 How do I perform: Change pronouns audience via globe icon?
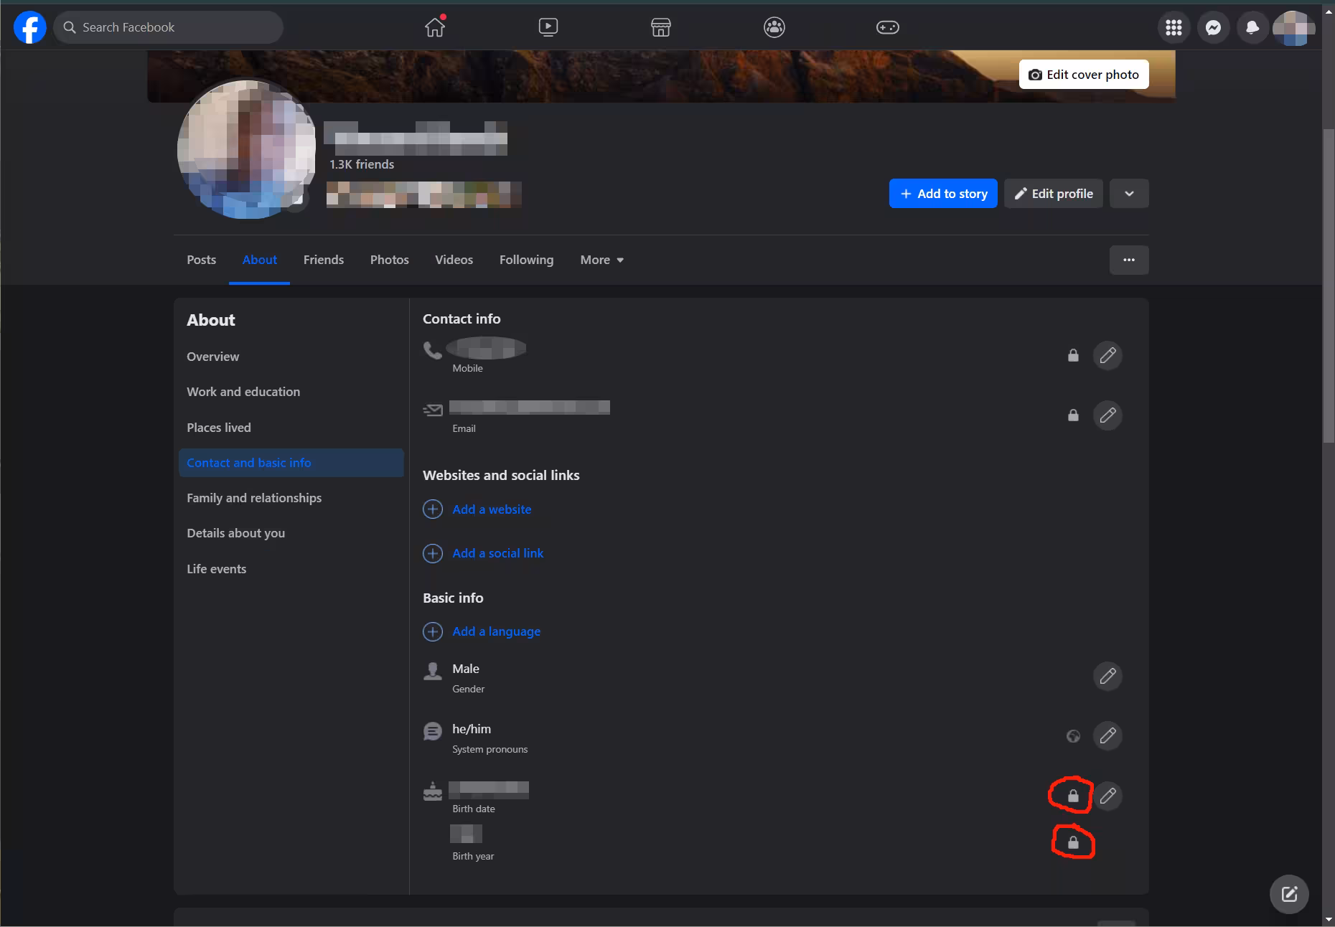[1073, 736]
